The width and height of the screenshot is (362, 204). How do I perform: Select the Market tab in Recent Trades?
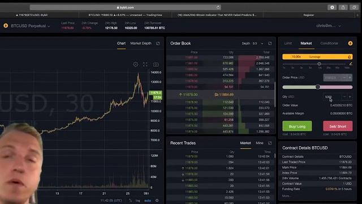[x=245, y=143]
